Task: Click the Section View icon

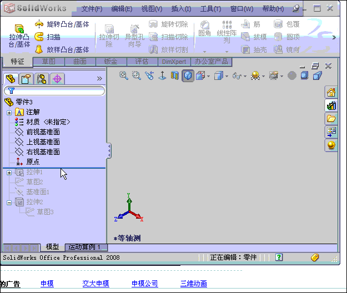Action: [x=175, y=75]
